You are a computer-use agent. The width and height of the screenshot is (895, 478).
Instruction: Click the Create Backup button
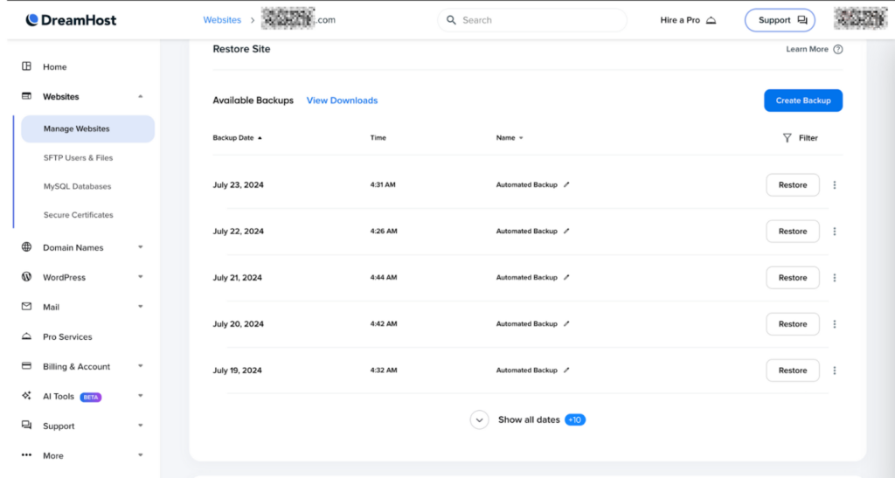802,100
